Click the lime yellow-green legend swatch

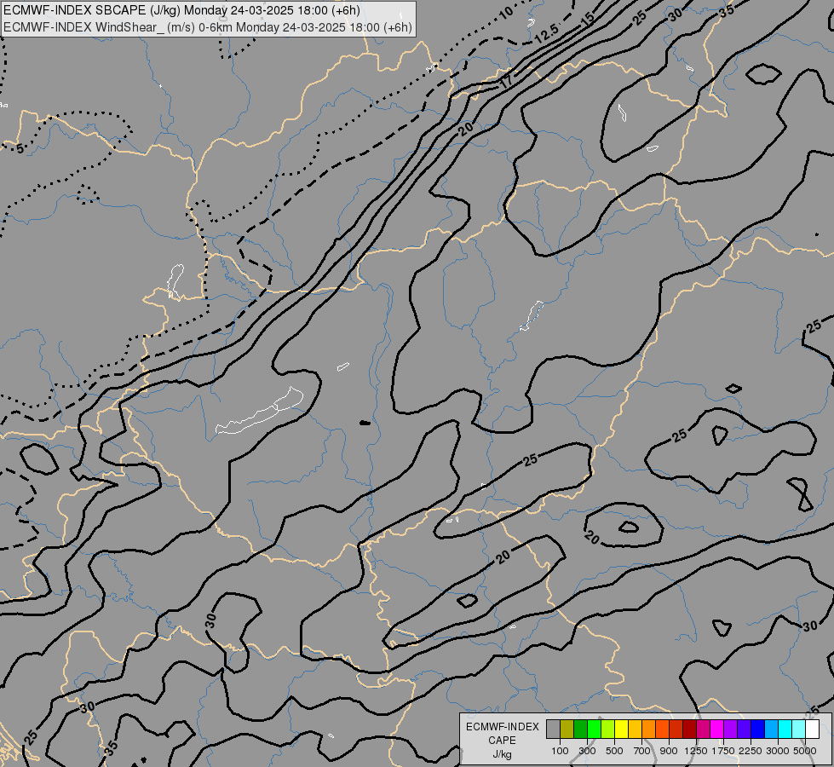[608, 730]
